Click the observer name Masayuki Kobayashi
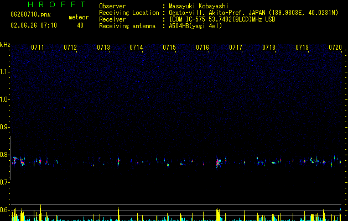The height and width of the screenshot is (221, 348). pos(199,6)
